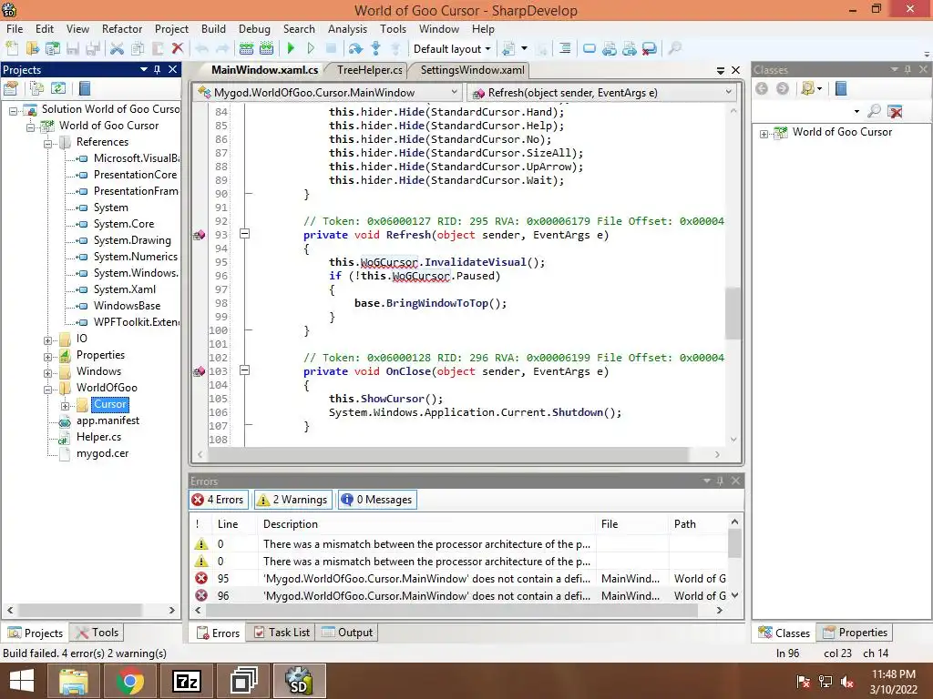The height and width of the screenshot is (699, 933).
Task: Select the error row for line 95
Action: (x=459, y=578)
